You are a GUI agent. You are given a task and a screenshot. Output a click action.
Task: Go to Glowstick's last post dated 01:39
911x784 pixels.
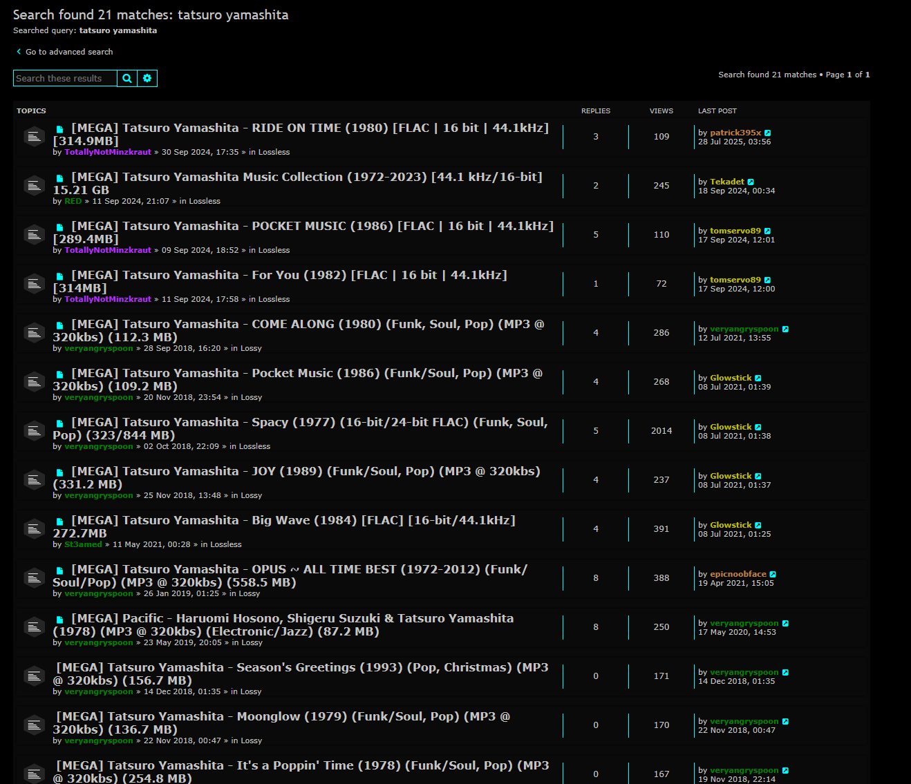(x=758, y=379)
